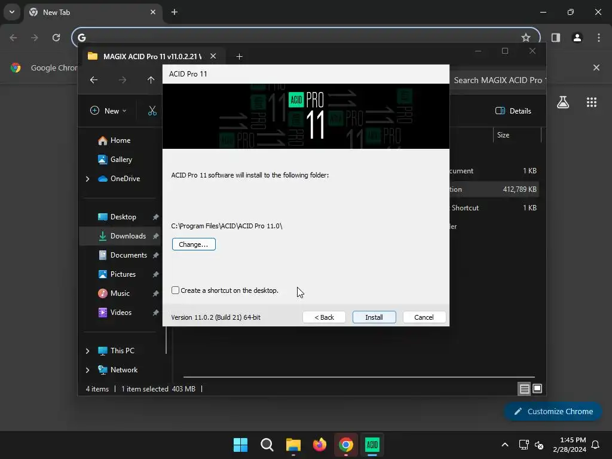Open the Chrome profile icon
The width and height of the screenshot is (612, 459).
click(x=577, y=38)
